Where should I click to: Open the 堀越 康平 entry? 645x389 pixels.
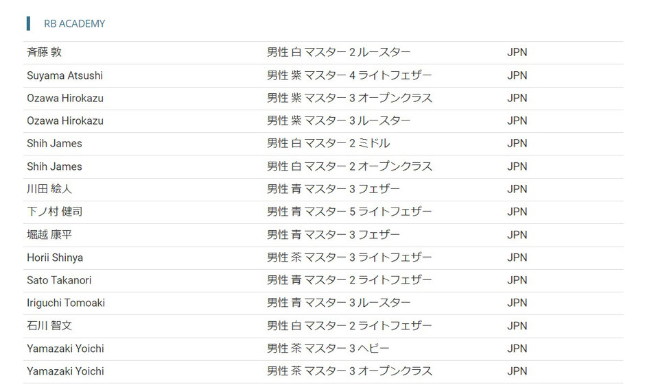click(x=49, y=234)
